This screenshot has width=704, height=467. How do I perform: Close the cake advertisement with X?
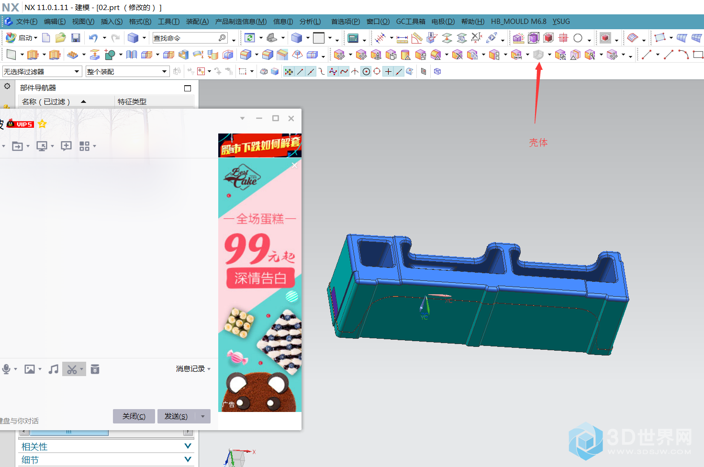pos(295,165)
